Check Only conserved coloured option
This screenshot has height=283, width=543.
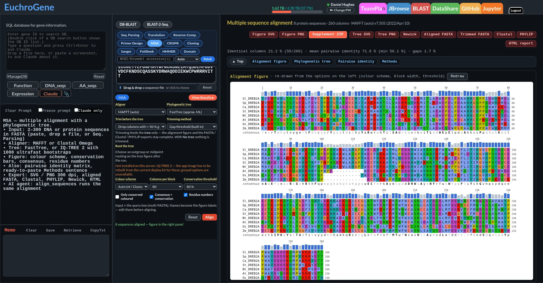point(117,197)
